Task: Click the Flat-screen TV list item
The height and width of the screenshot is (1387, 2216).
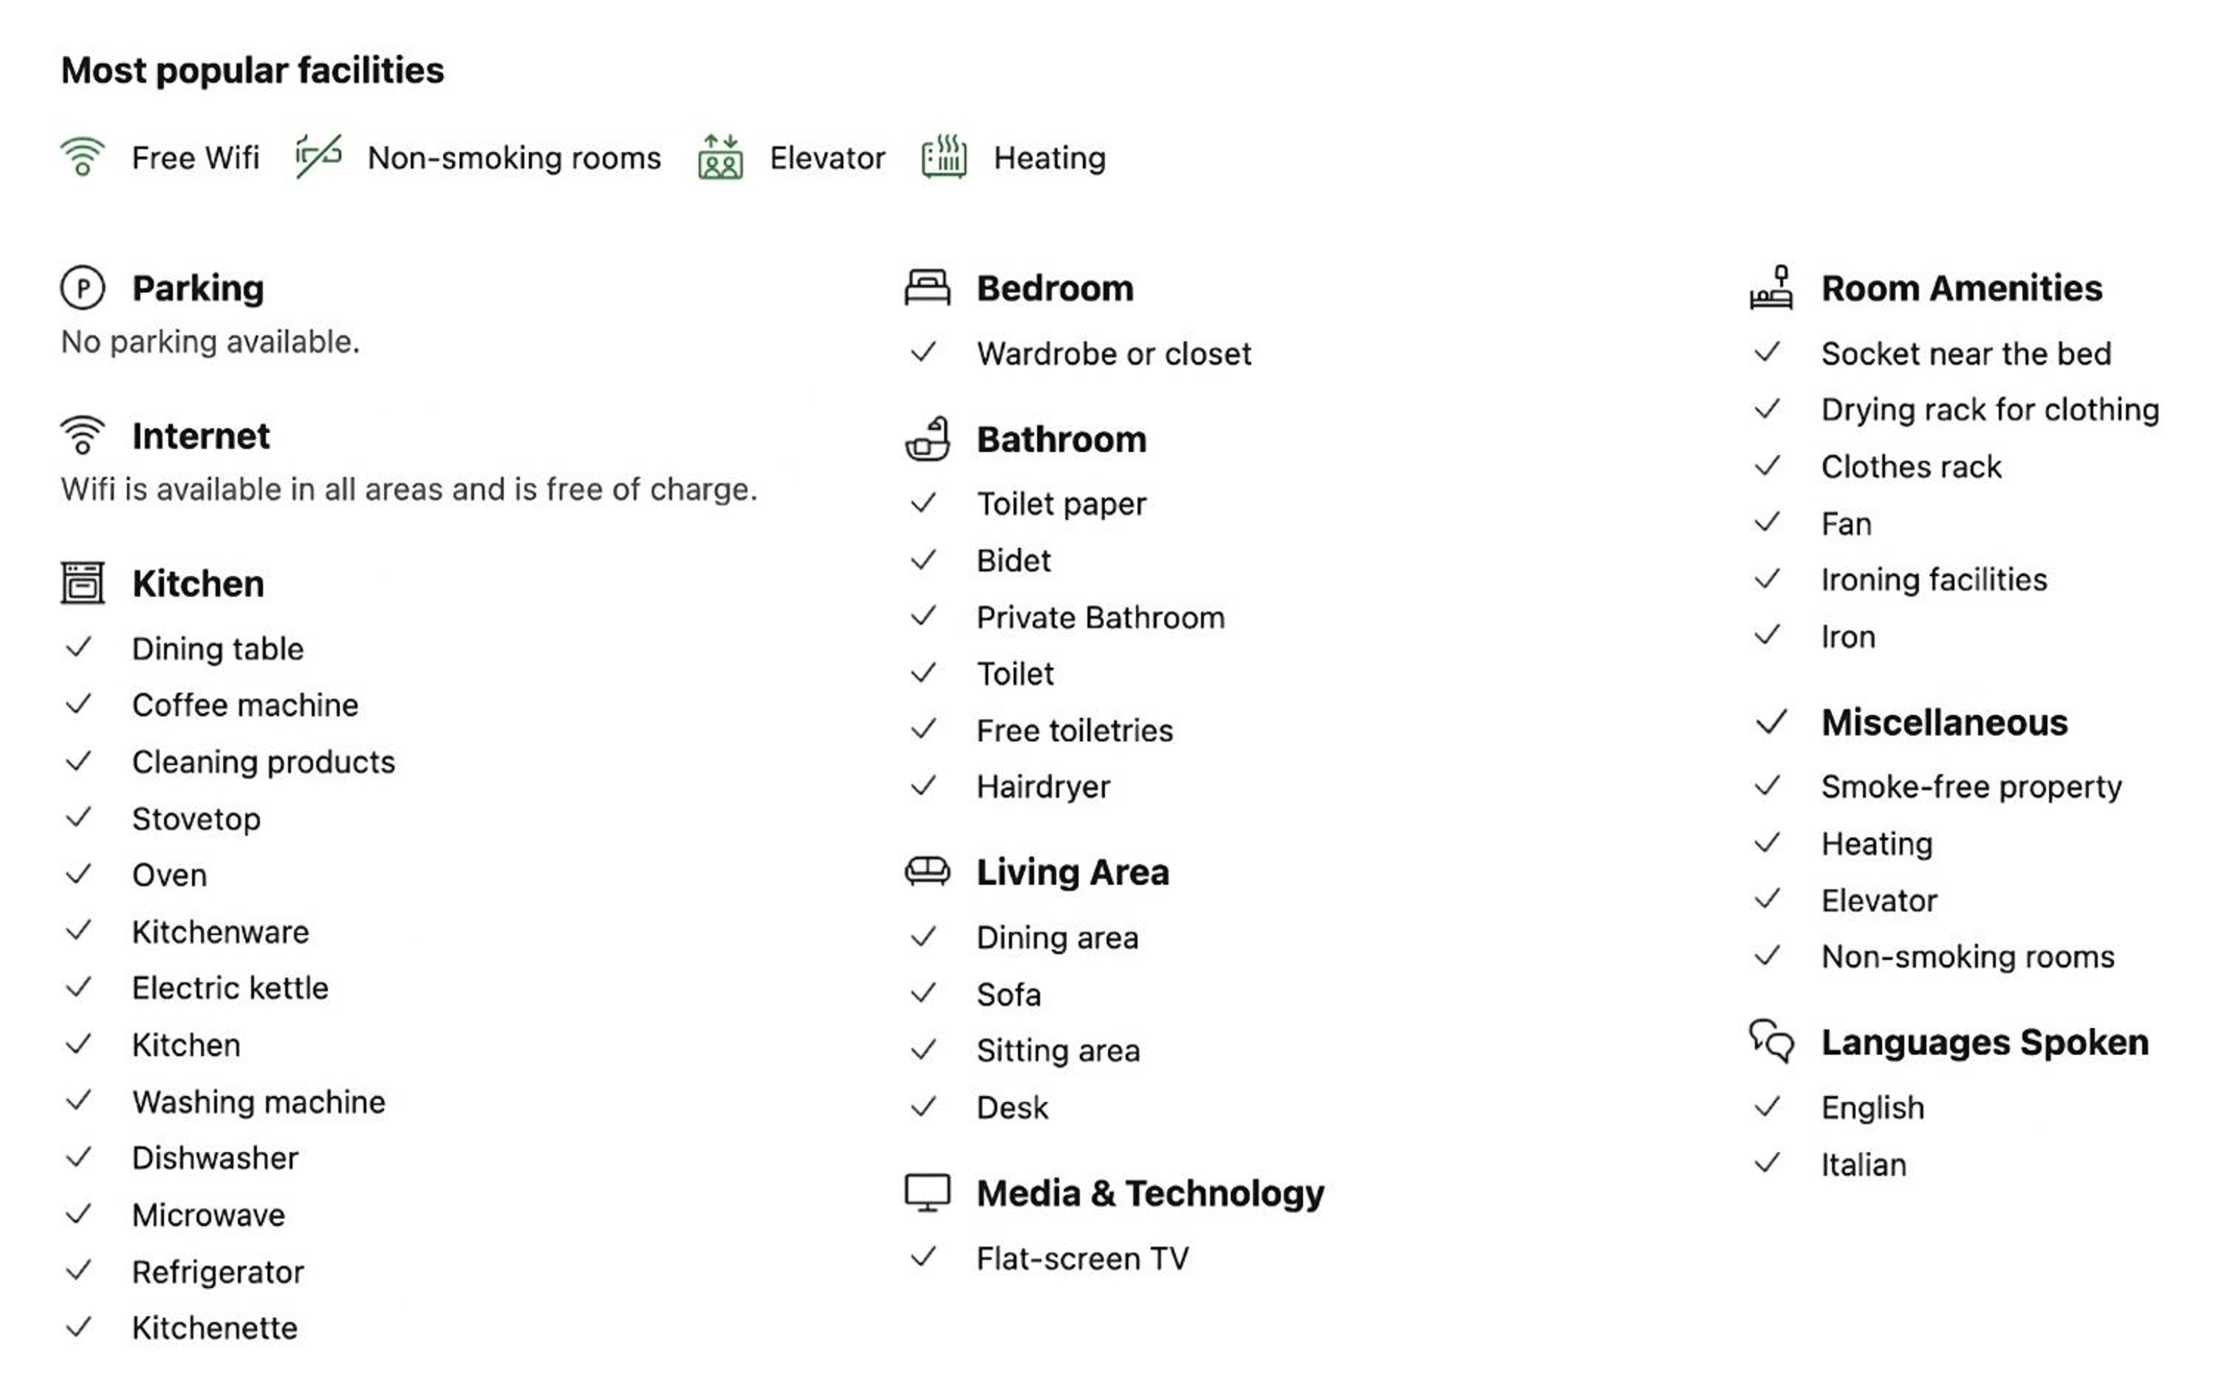Action: pyautogui.click(x=1082, y=1258)
